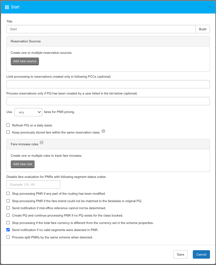This screenshot has height=265, width=216.
Task: Open the fares type dropdown set to any
Action: point(28,112)
